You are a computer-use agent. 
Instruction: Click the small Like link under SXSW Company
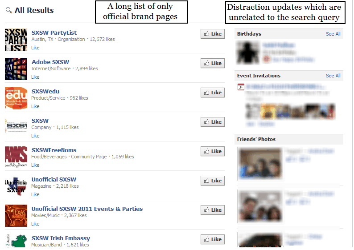[36, 136]
